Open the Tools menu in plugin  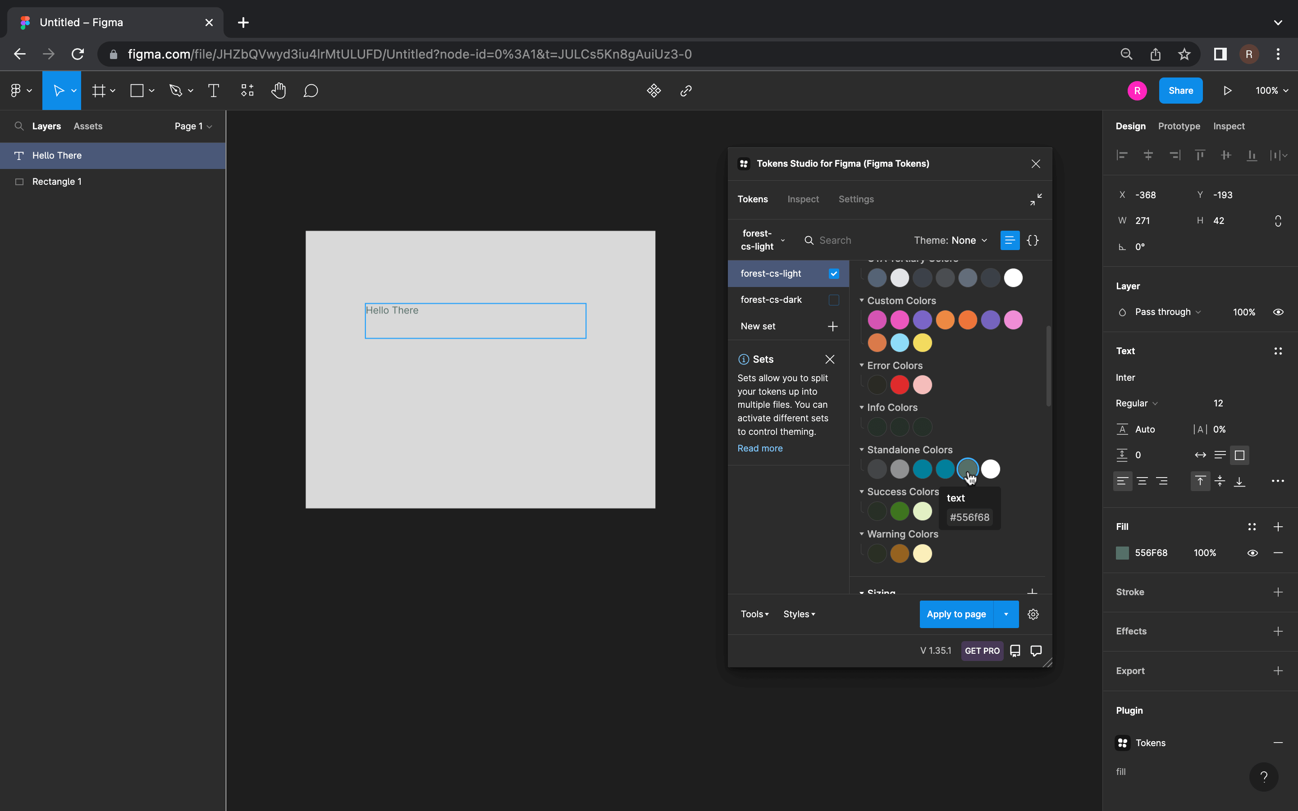[754, 614]
